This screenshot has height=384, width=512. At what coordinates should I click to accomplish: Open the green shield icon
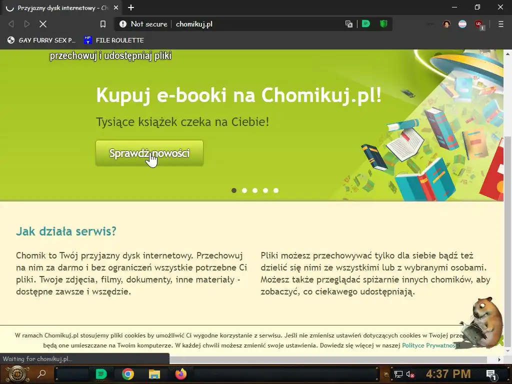tap(383, 24)
